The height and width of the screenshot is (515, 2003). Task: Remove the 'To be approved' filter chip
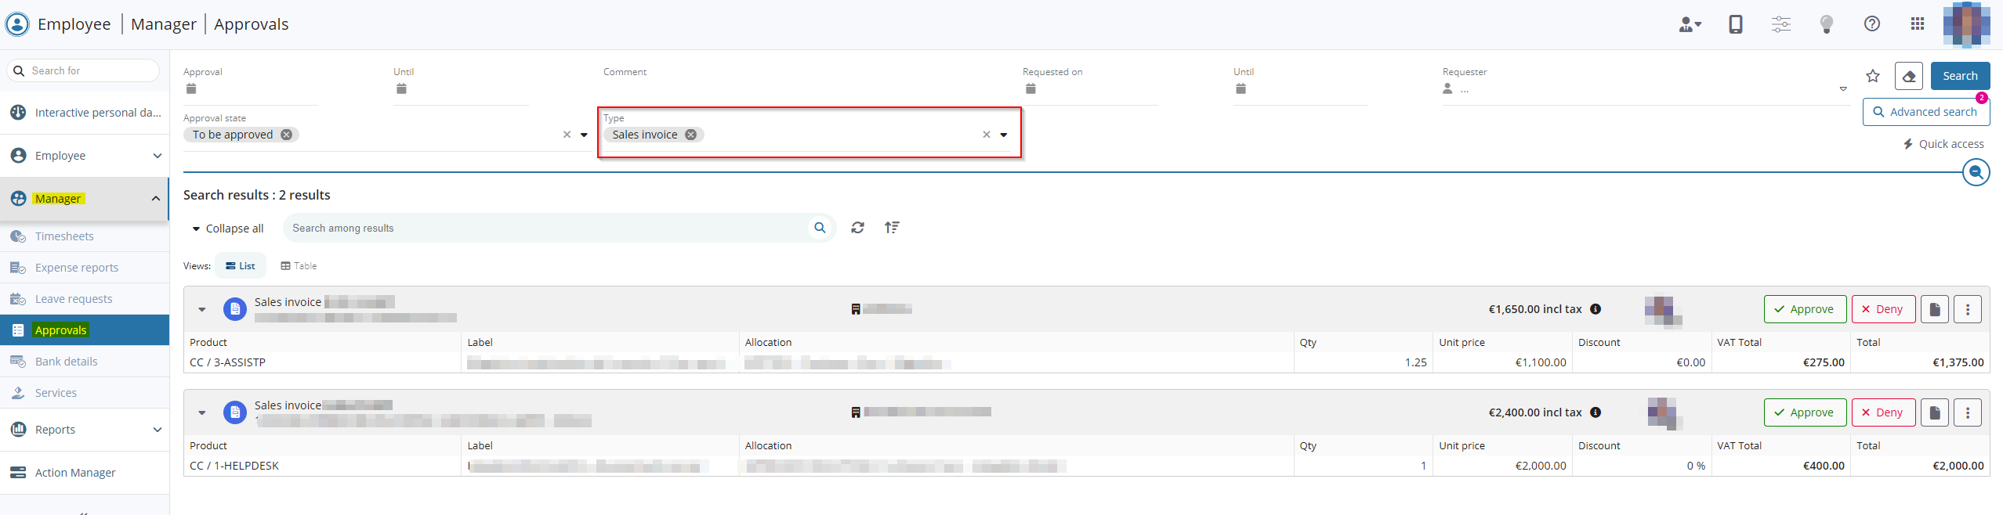point(287,135)
